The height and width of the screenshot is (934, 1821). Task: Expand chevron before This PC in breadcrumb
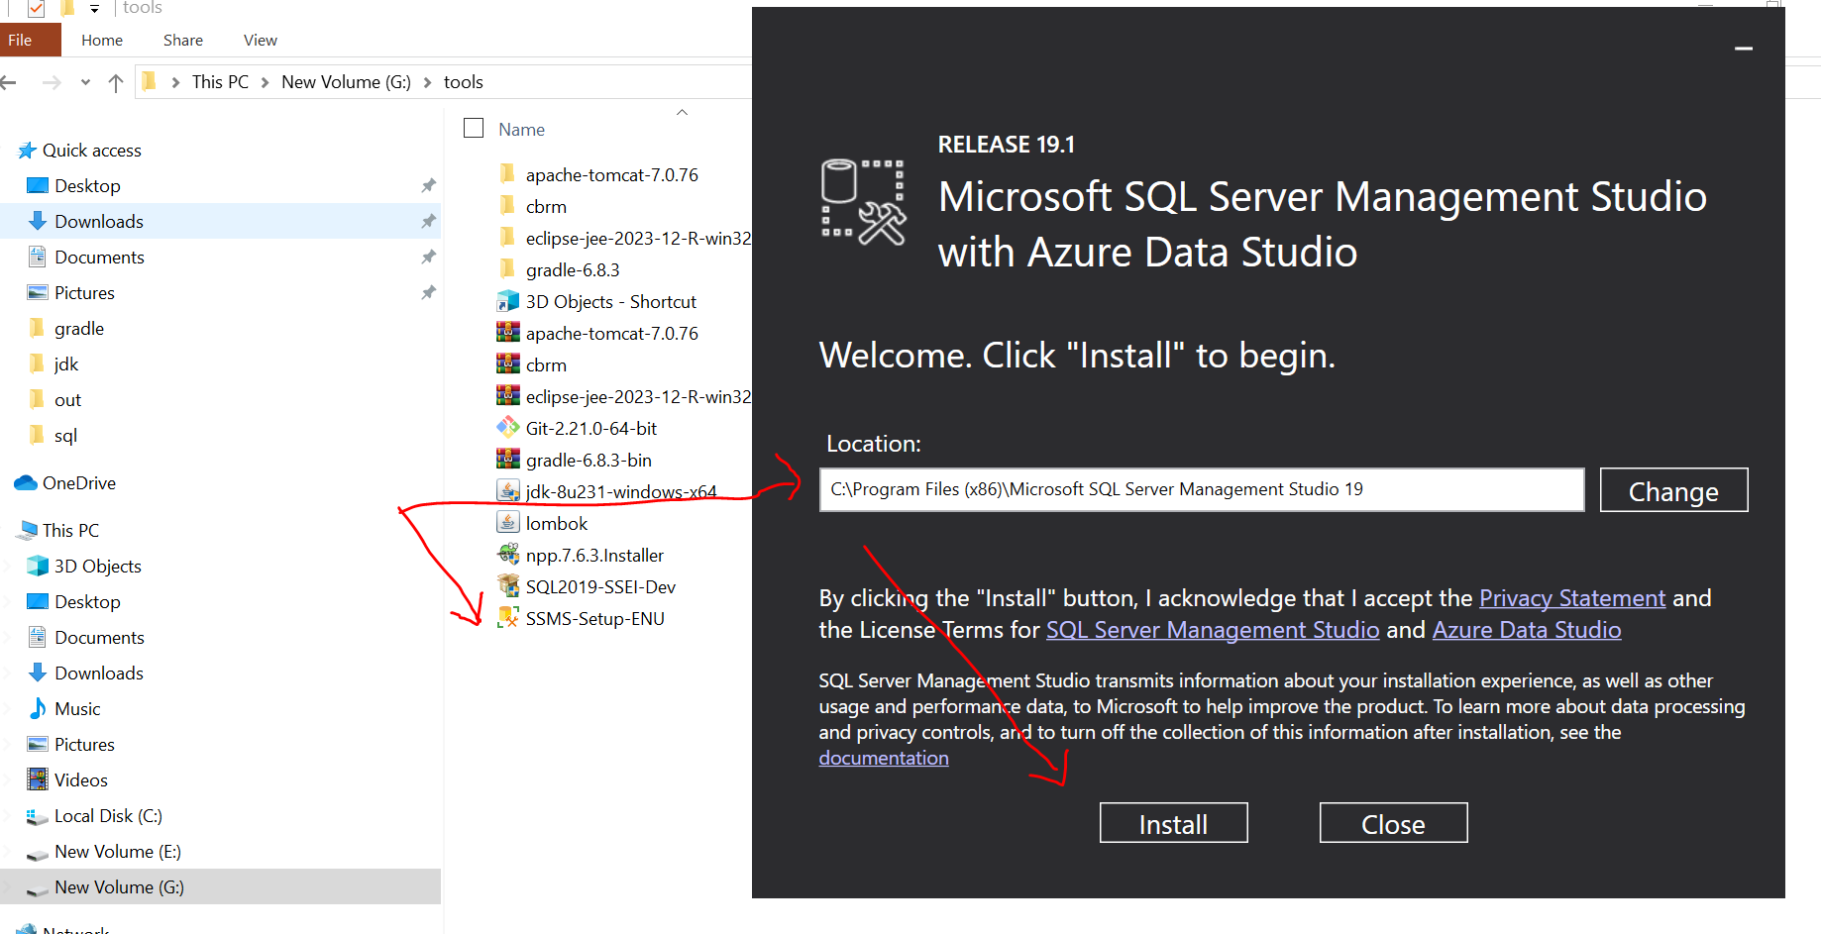pyautogui.click(x=175, y=82)
